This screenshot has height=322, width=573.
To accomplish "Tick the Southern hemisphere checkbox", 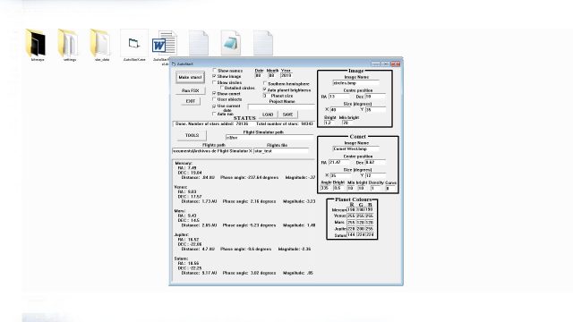I will pos(265,83).
